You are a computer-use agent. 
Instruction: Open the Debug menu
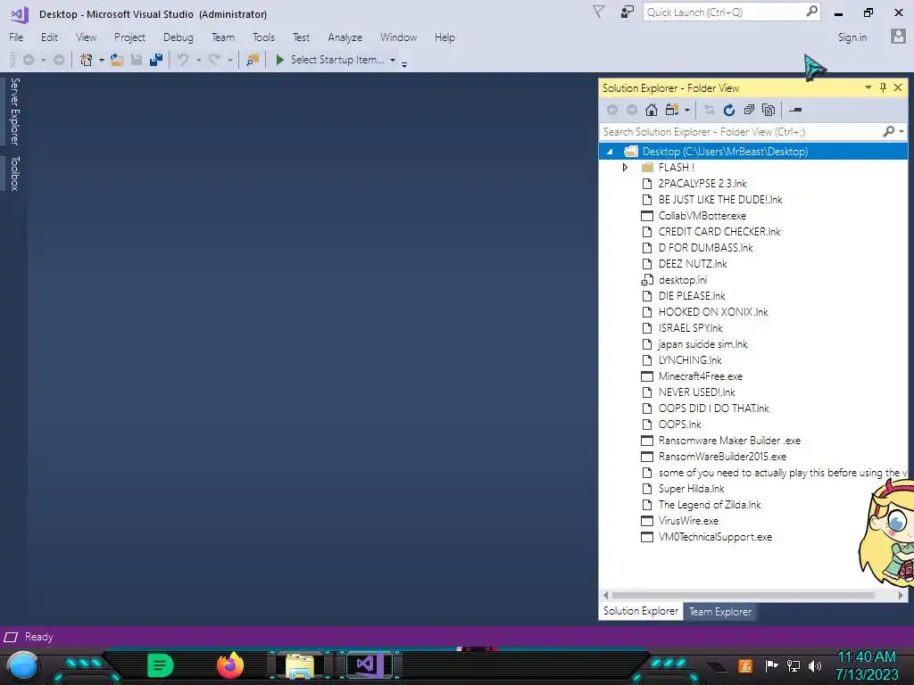point(179,37)
